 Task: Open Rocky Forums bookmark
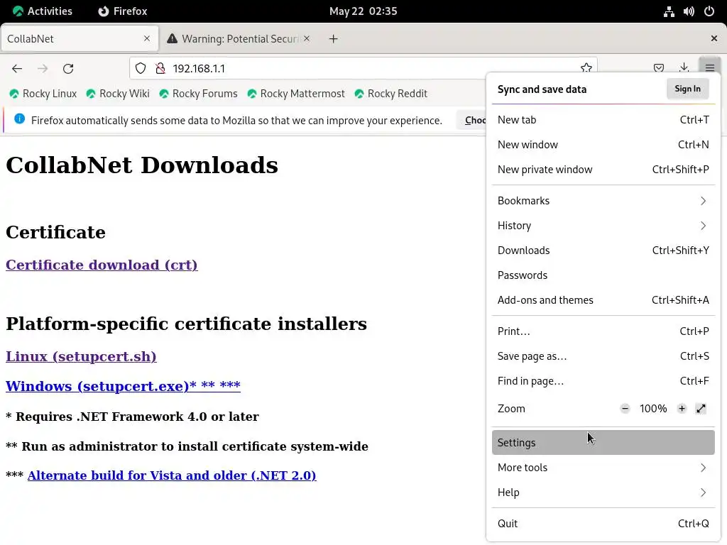point(199,94)
